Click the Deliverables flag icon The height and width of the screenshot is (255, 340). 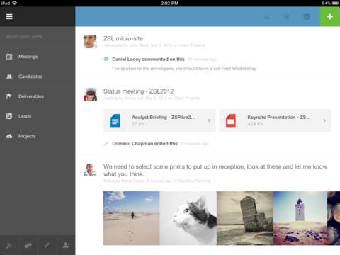[x=9, y=96]
